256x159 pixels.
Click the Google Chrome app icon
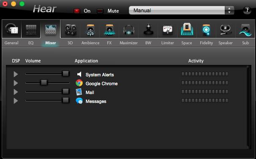coord(79,83)
